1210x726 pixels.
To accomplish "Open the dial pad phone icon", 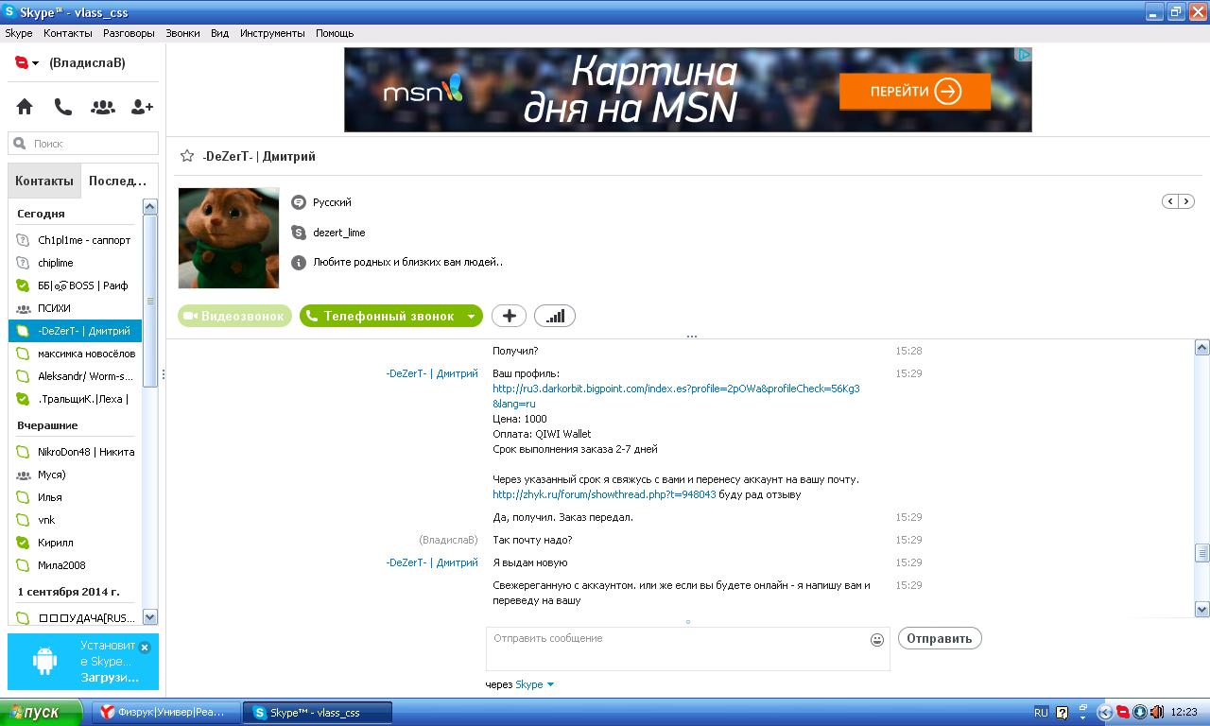I will pos(63,107).
